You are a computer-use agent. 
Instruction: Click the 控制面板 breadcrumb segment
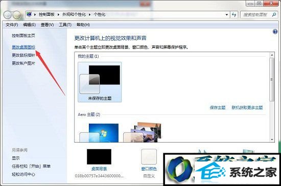46,14
